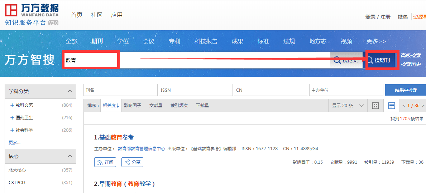The height and width of the screenshot is (193, 426).
Task: Select the 科技报告 tab
Action: (206, 41)
